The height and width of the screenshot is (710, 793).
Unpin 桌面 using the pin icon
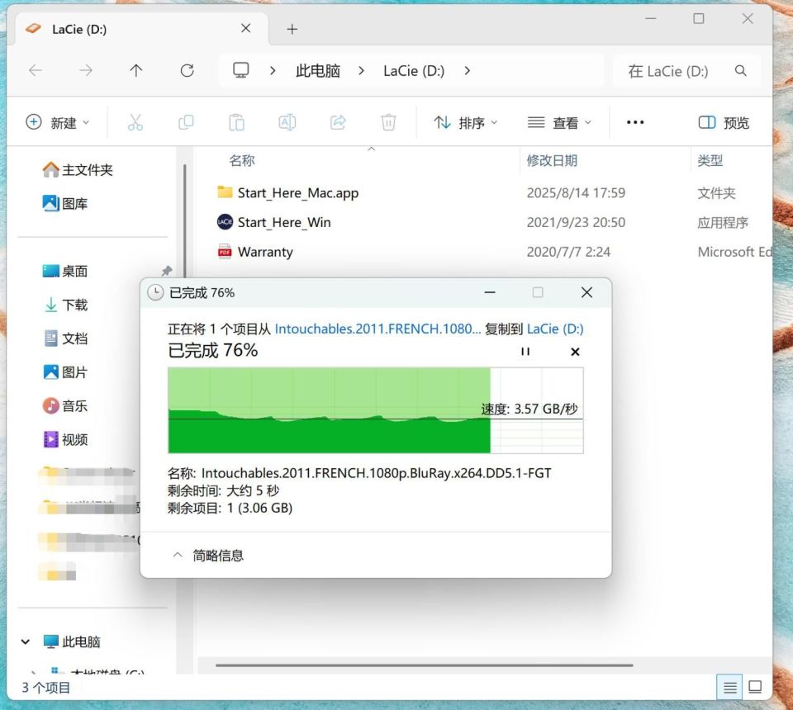point(166,271)
